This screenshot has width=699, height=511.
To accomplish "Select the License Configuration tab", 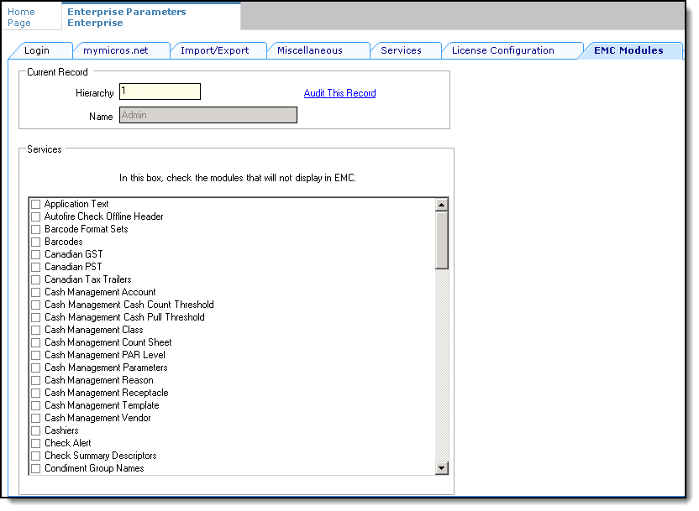I will [512, 50].
